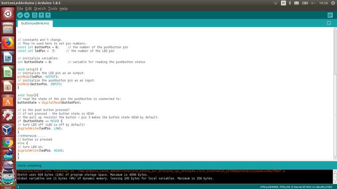Open the sound volume indicator
337x189 pixels.
tap(313, 3)
